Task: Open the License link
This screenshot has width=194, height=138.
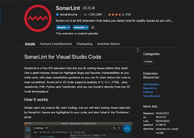Action: click(x=148, y=92)
